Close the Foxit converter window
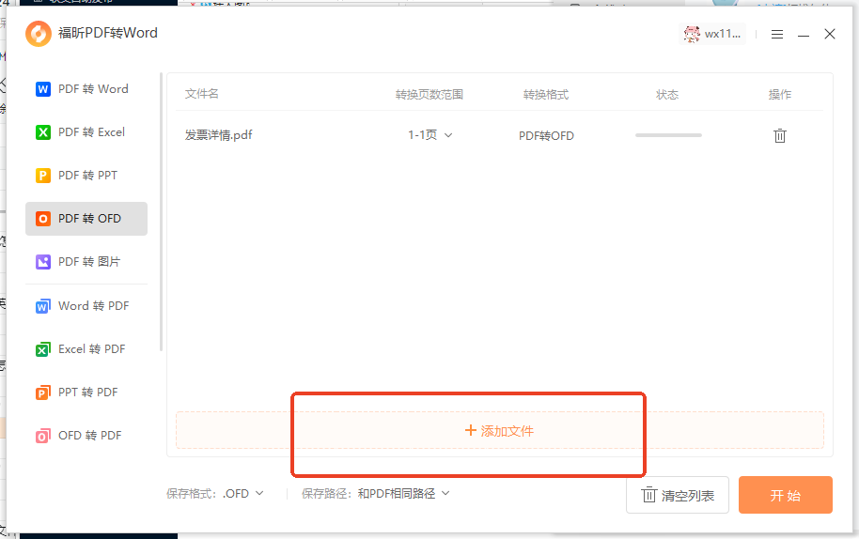 pyautogui.click(x=830, y=34)
